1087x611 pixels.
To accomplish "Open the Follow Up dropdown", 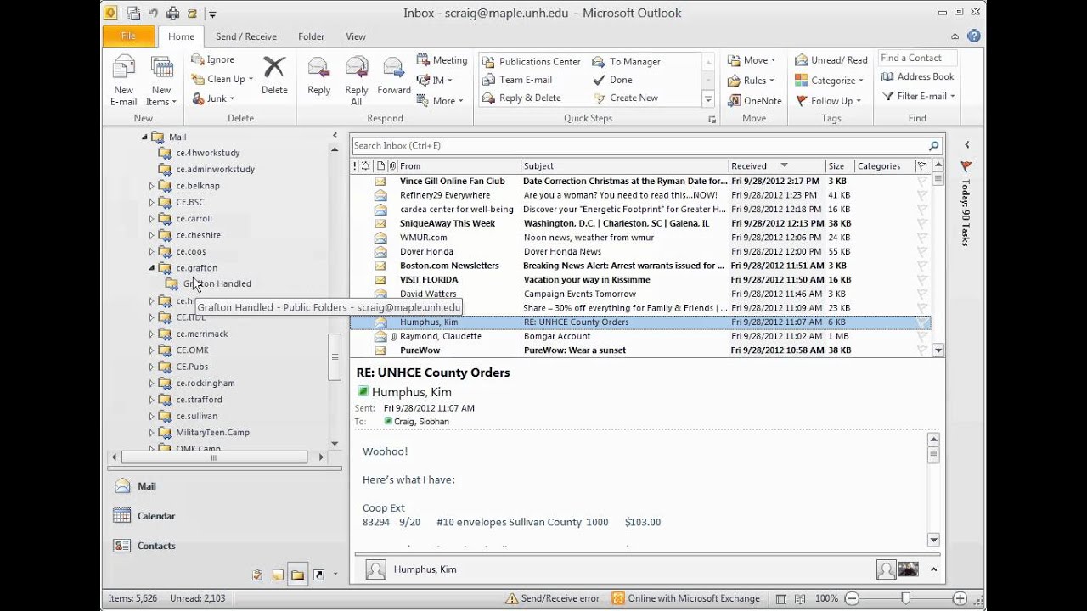I will (x=828, y=100).
